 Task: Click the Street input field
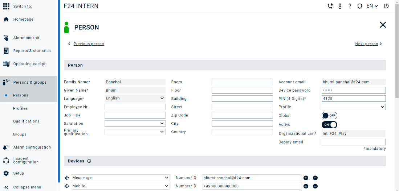242,107
